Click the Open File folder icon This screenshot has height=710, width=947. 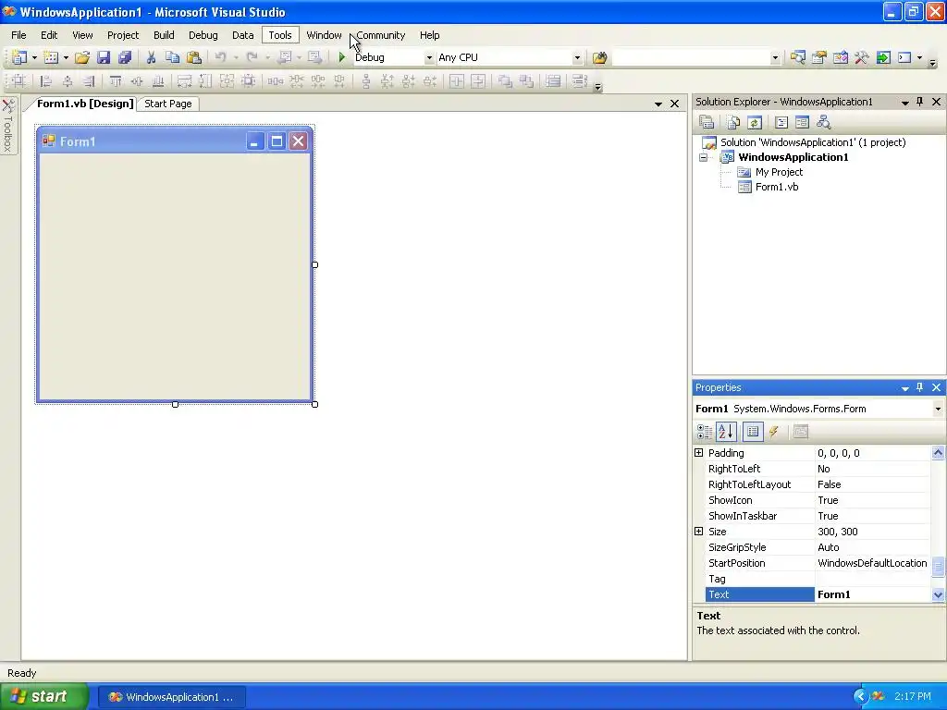82,57
